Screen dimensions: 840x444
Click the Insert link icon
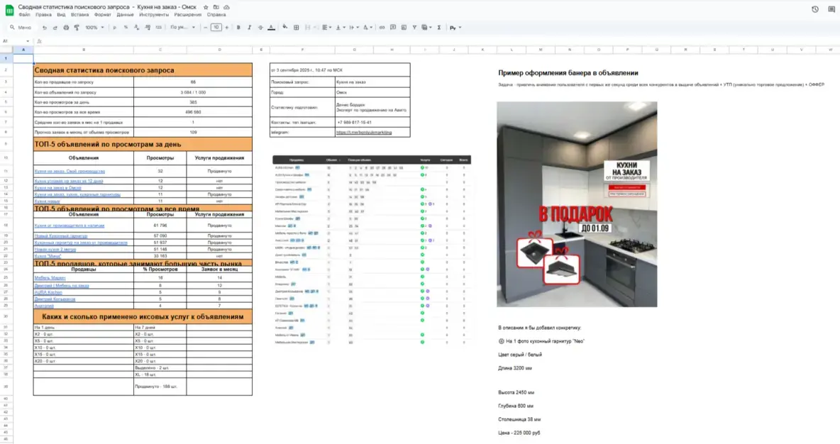[x=382, y=28]
